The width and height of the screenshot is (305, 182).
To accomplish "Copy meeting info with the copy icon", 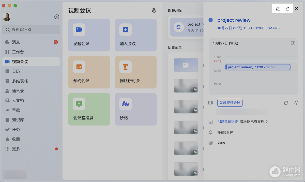I will pos(286,103).
